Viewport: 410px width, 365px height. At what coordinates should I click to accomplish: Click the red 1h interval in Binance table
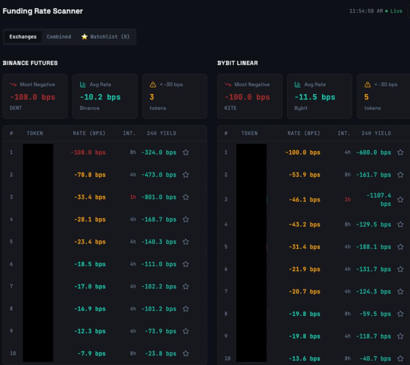click(x=133, y=197)
